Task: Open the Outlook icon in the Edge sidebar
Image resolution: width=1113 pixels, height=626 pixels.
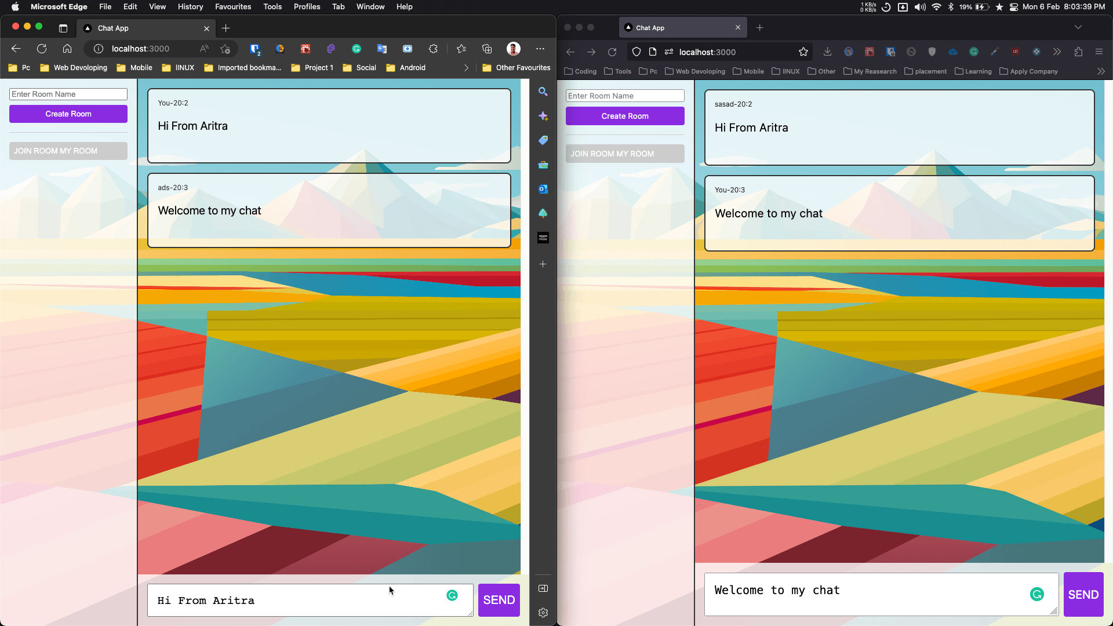Action: (x=543, y=189)
